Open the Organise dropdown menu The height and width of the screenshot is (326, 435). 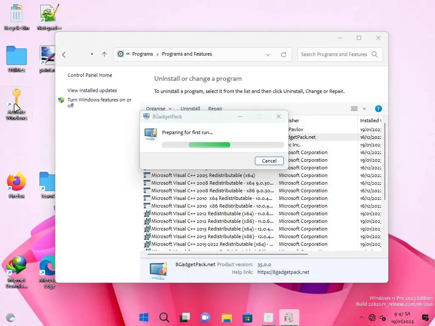point(159,108)
